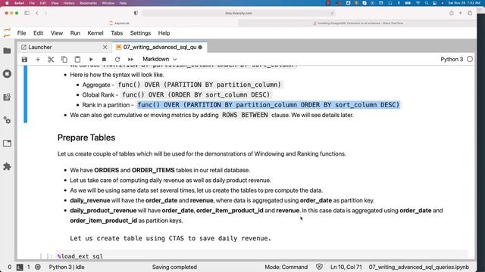Image resolution: width=485 pixels, height=272 pixels.
Task: Open the Kernel menu in JupyterLab
Action: (95, 33)
